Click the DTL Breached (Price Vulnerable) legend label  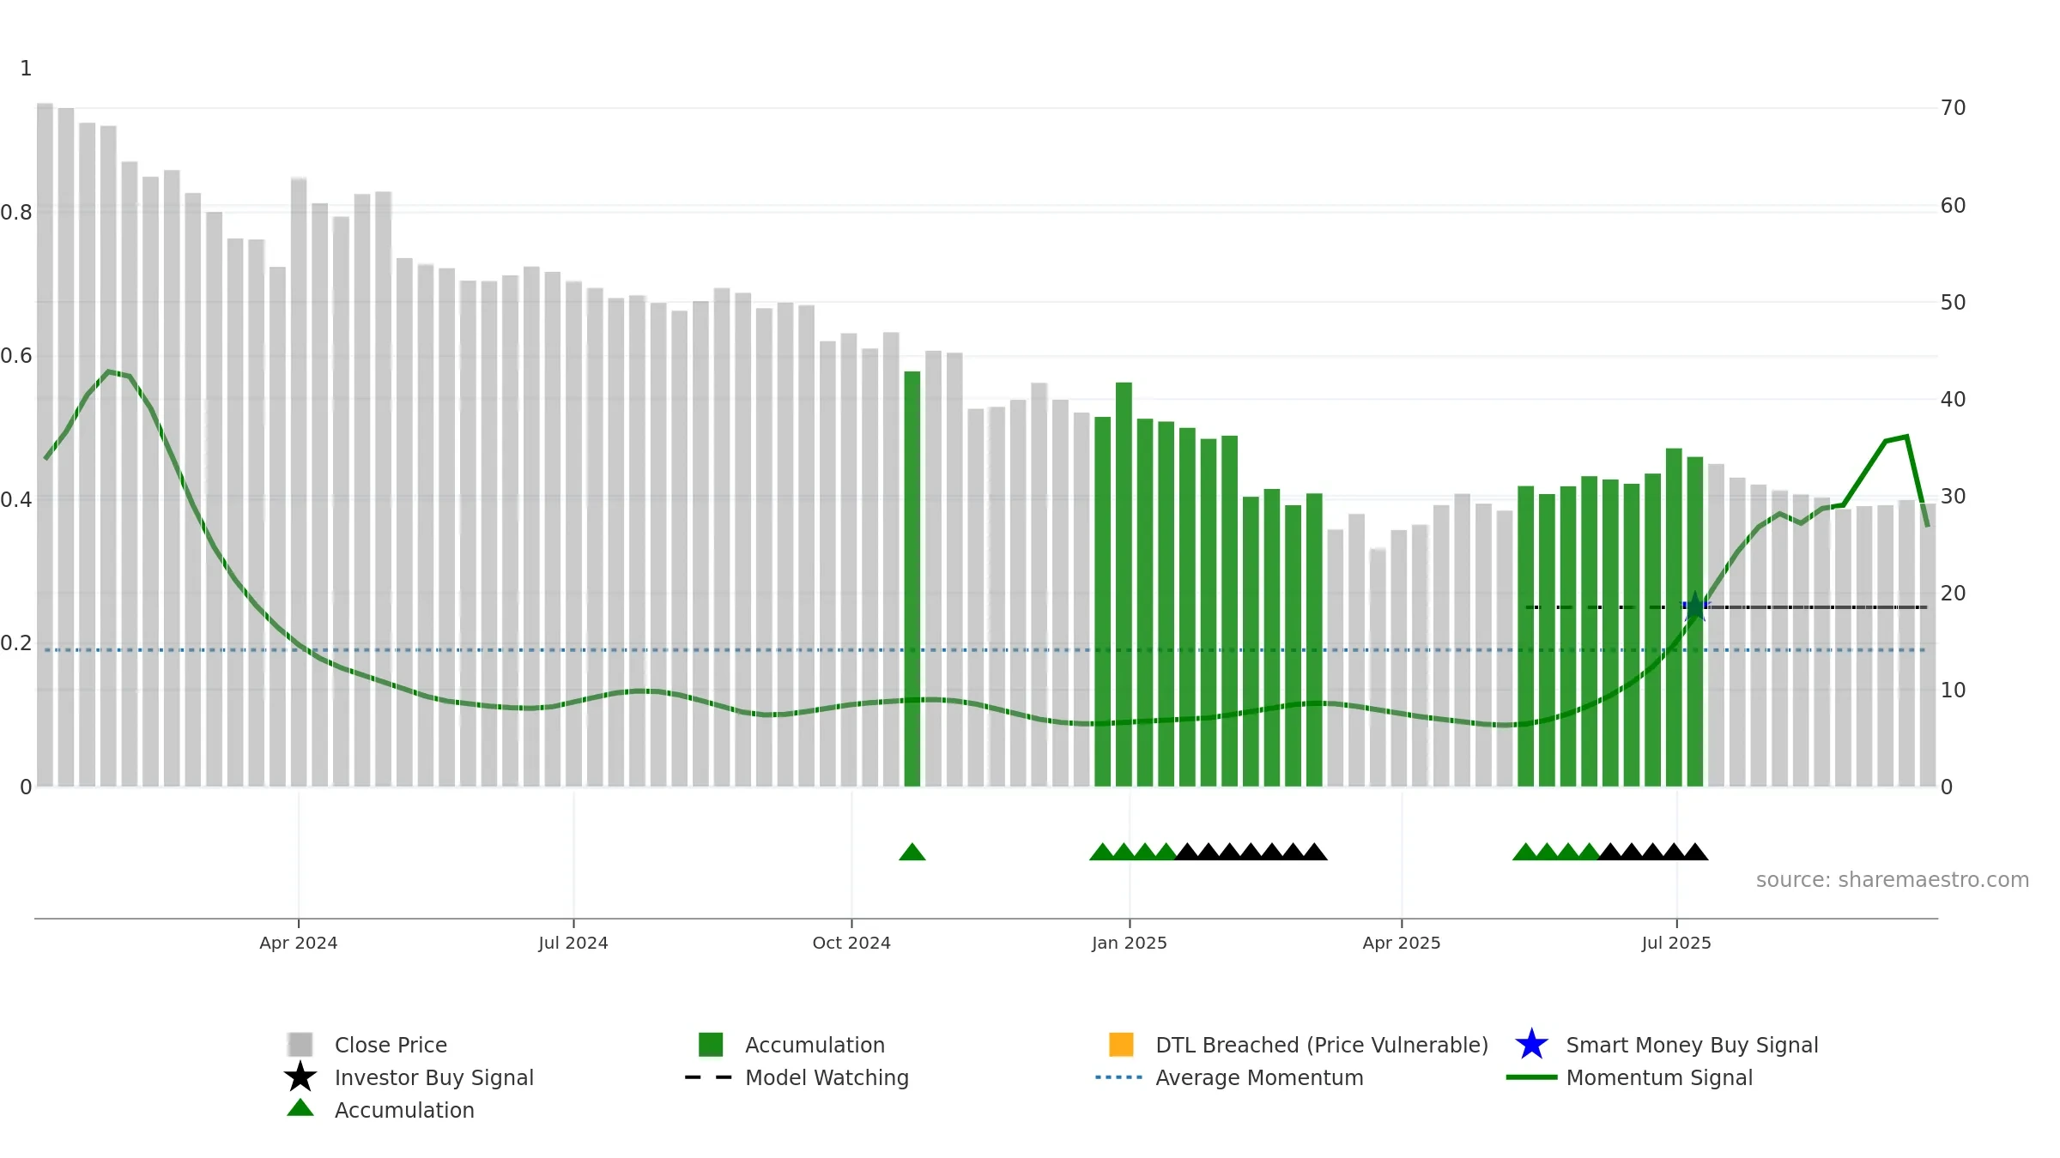pos(1322,1045)
